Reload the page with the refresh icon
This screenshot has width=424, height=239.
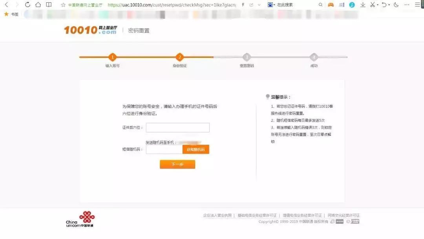click(27, 5)
